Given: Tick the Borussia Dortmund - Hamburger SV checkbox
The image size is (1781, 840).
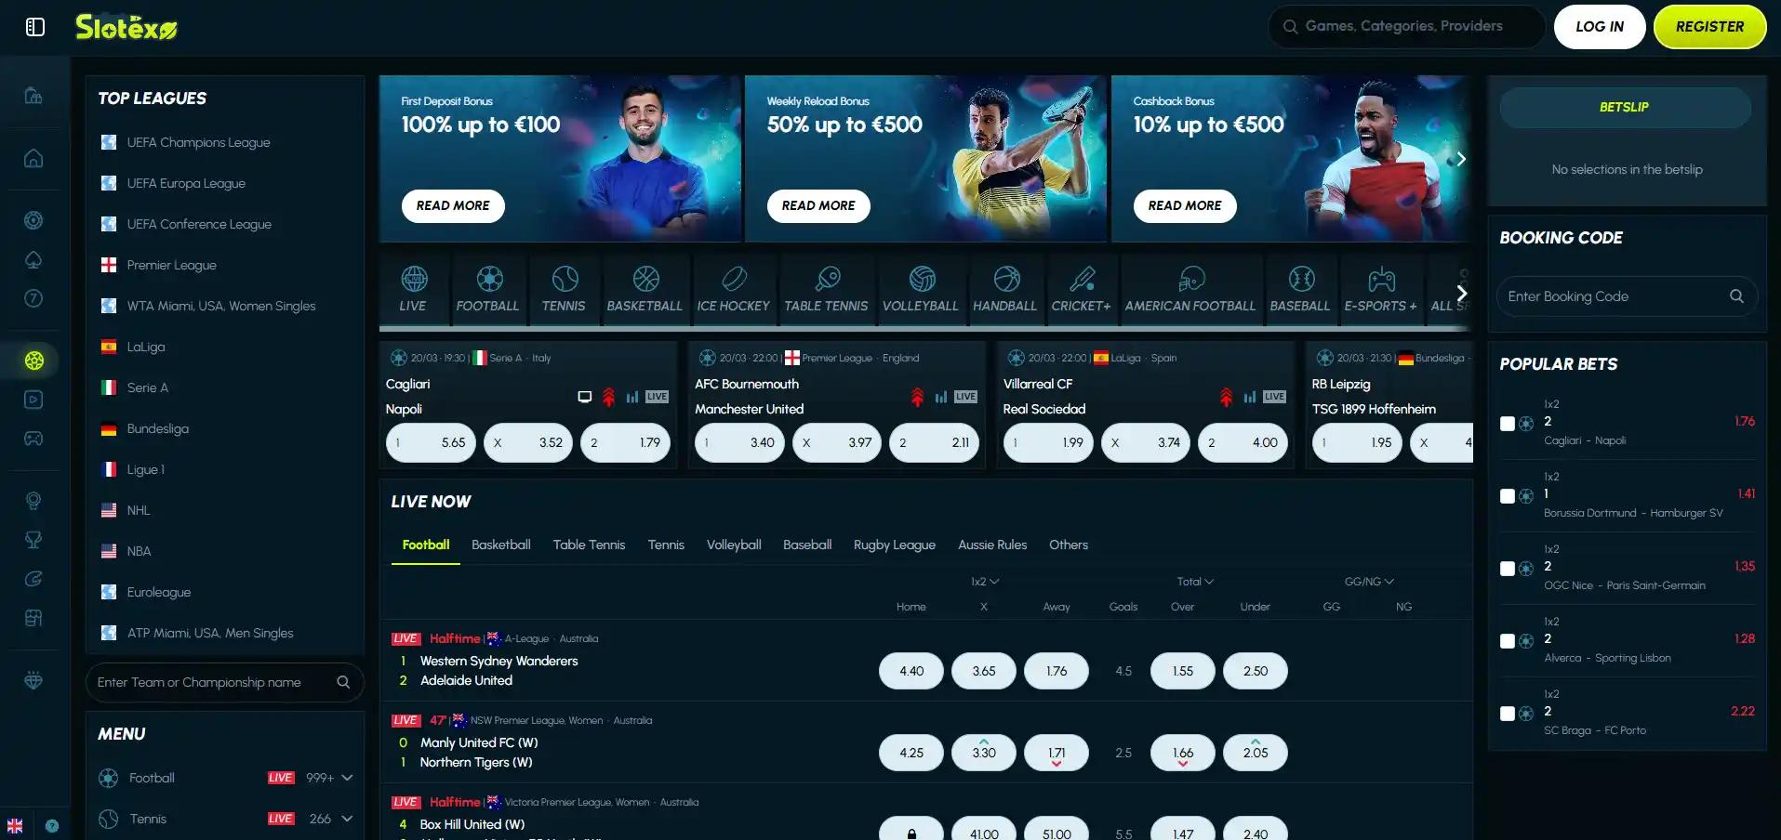Looking at the screenshot, I should [x=1508, y=496].
